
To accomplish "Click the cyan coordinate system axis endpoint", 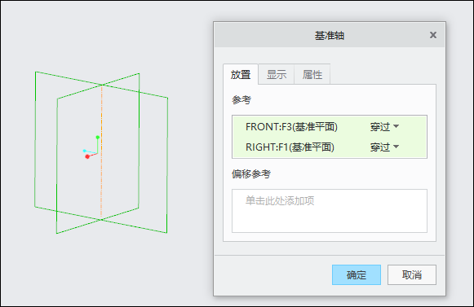I will 85,151.
